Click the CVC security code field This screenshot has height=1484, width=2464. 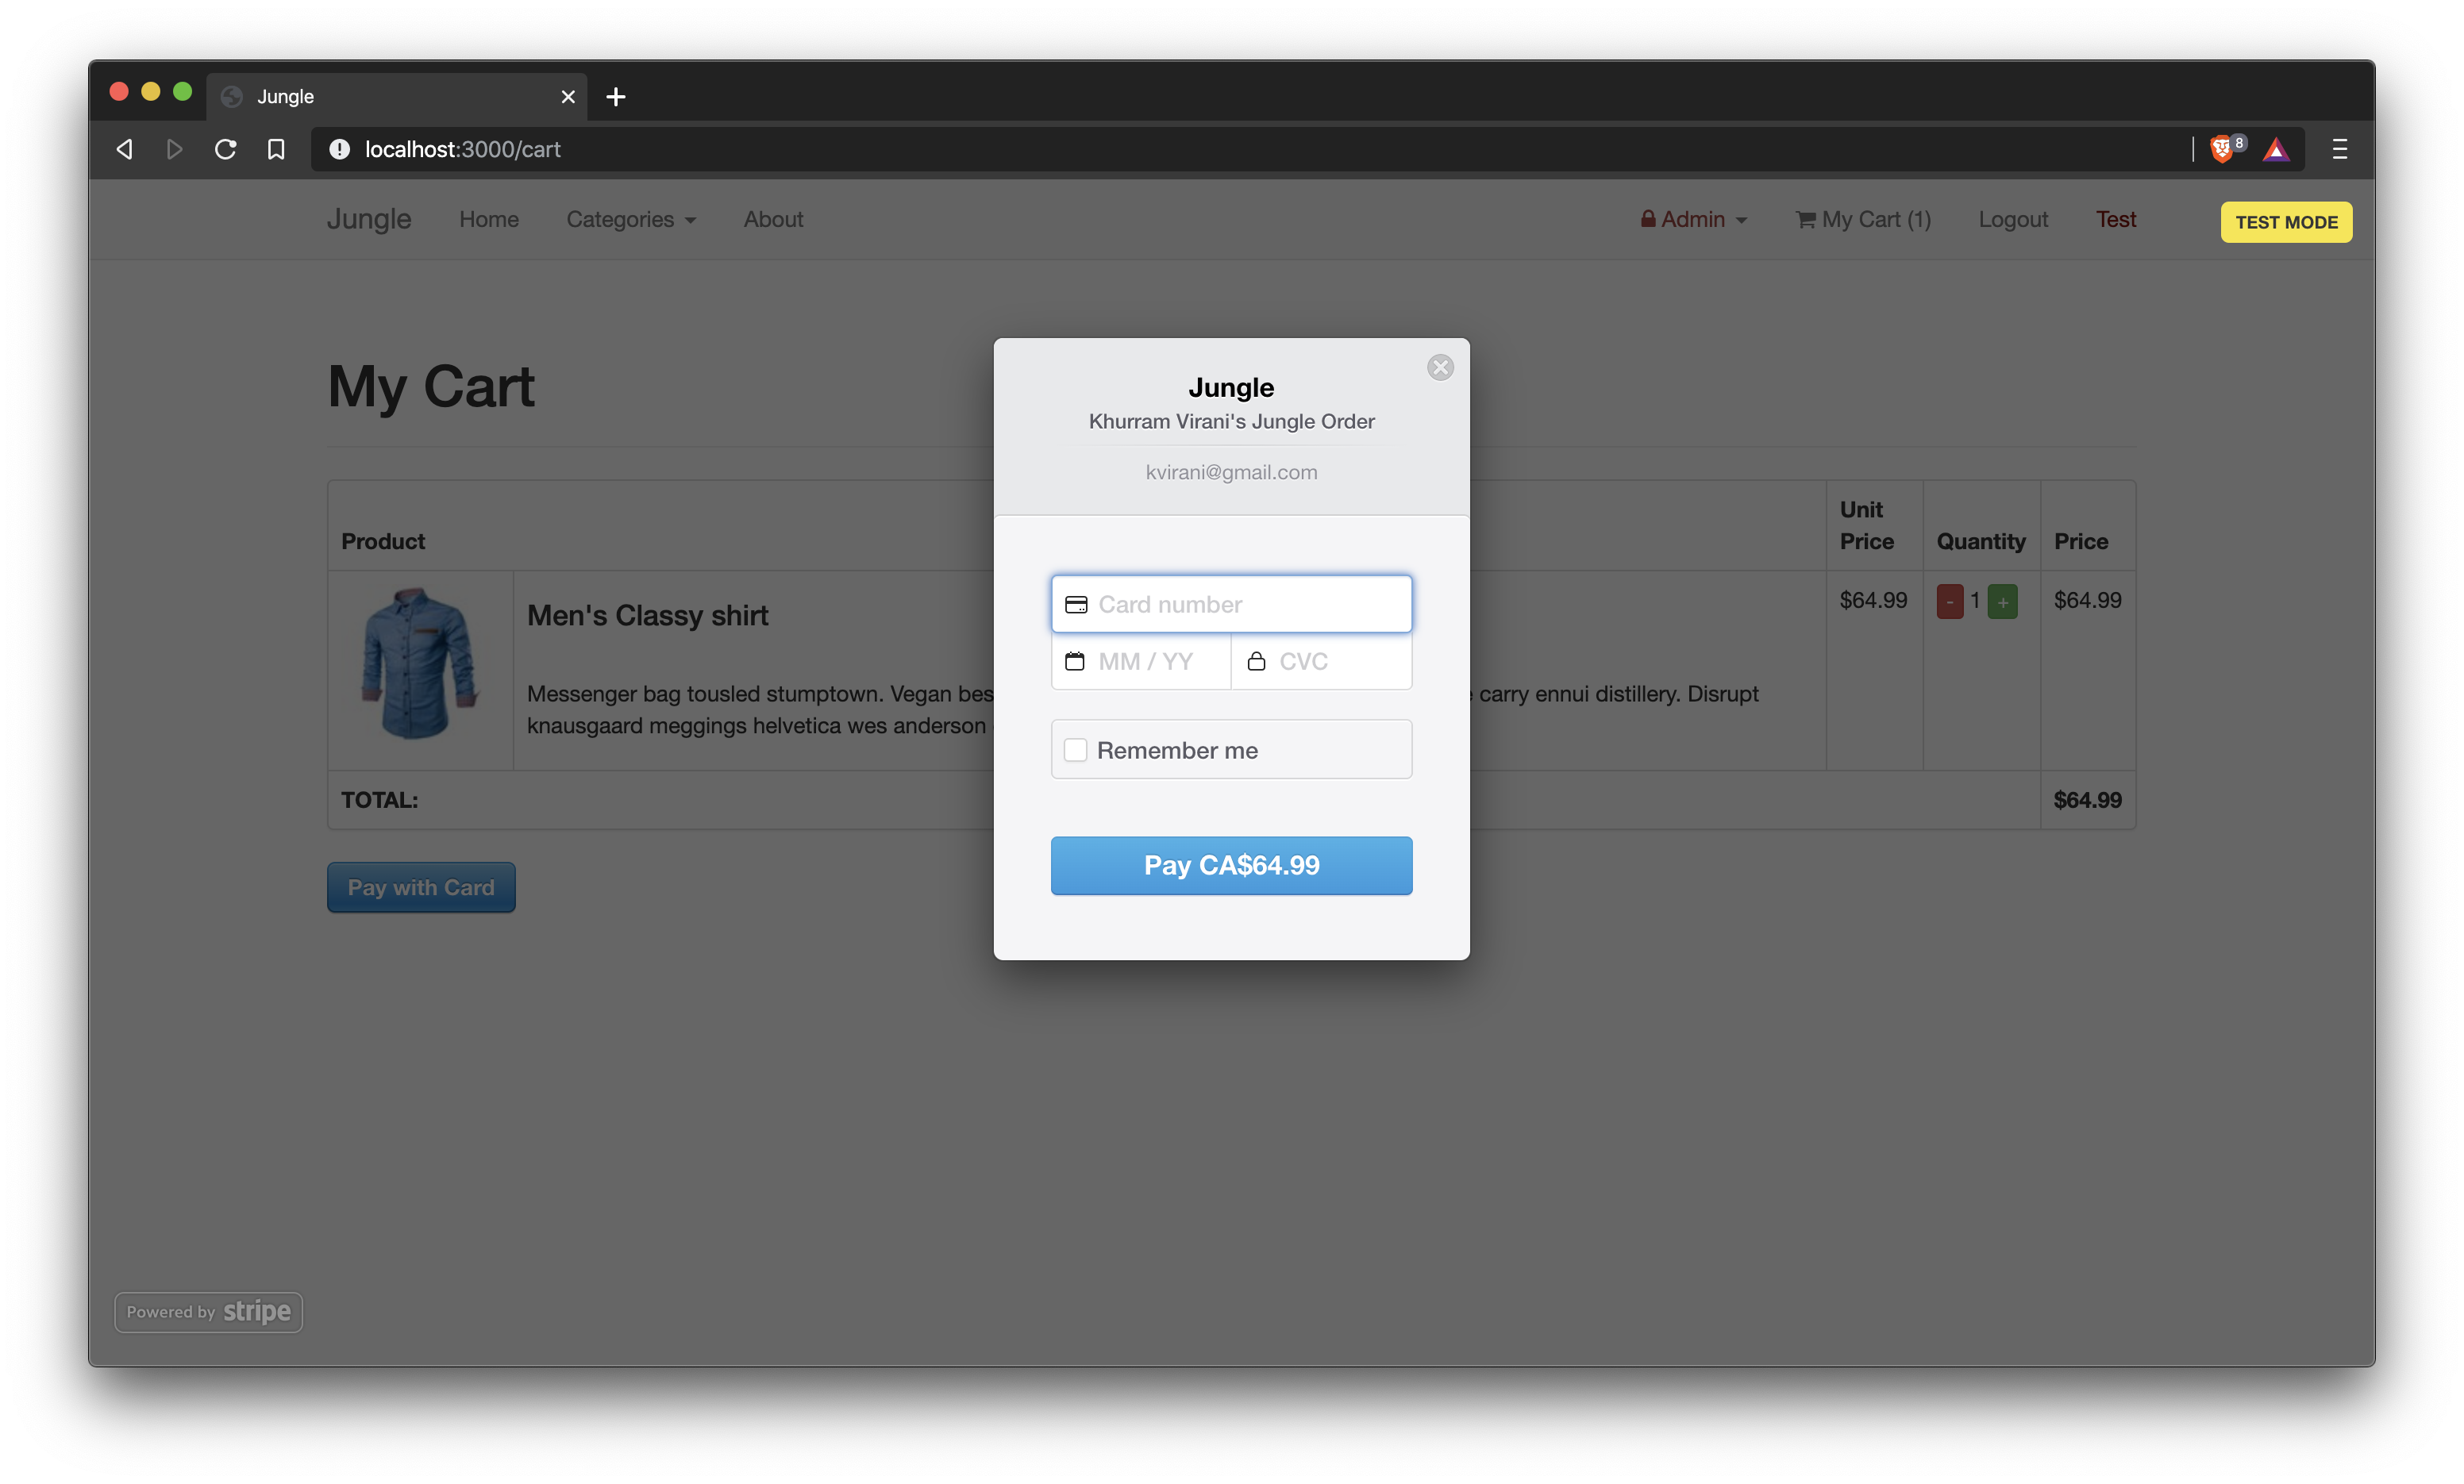(x=1321, y=661)
